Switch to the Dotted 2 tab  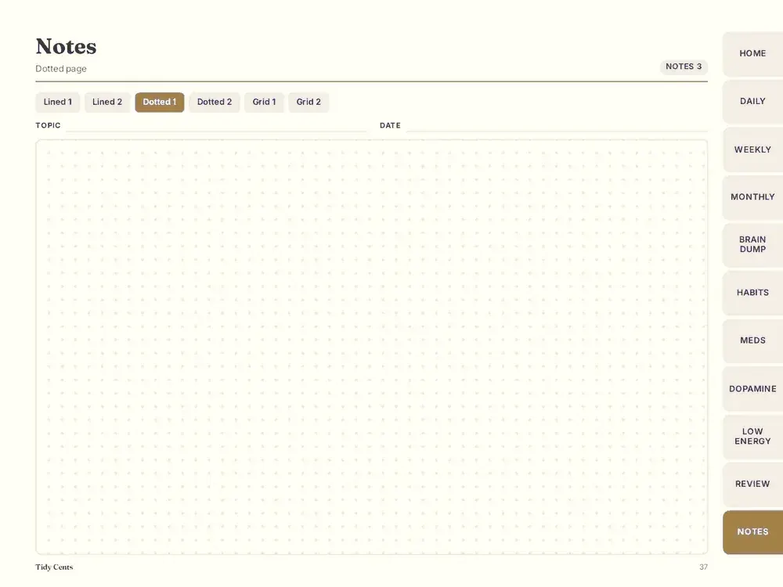215,103
